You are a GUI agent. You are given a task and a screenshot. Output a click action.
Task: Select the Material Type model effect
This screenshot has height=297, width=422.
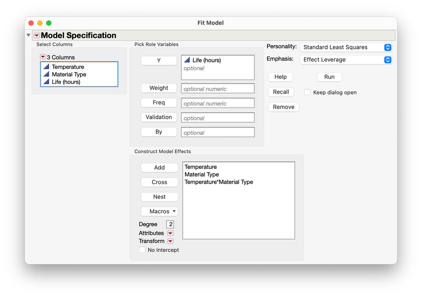pyautogui.click(x=201, y=174)
